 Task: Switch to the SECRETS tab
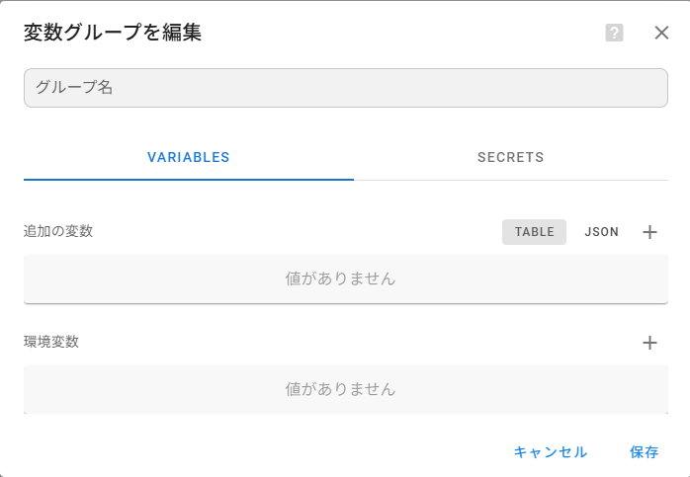(510, 157)
